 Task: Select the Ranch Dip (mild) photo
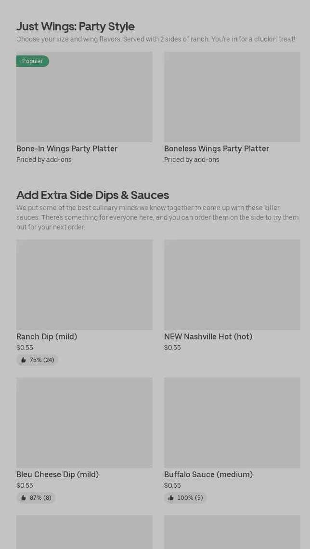click(x=84, y=285)
